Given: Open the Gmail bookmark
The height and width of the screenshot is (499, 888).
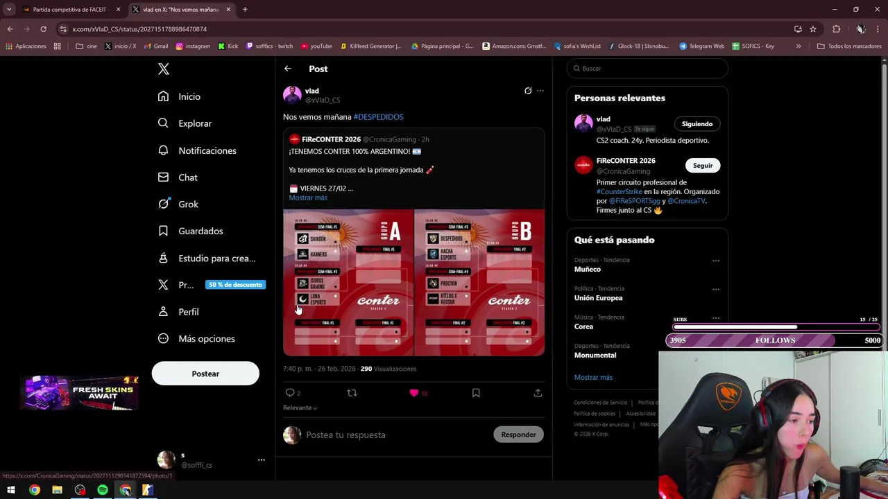Looking at the screenshot, I should pos(156,46).
